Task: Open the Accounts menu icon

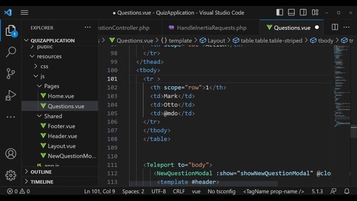Action: point(11,154)
